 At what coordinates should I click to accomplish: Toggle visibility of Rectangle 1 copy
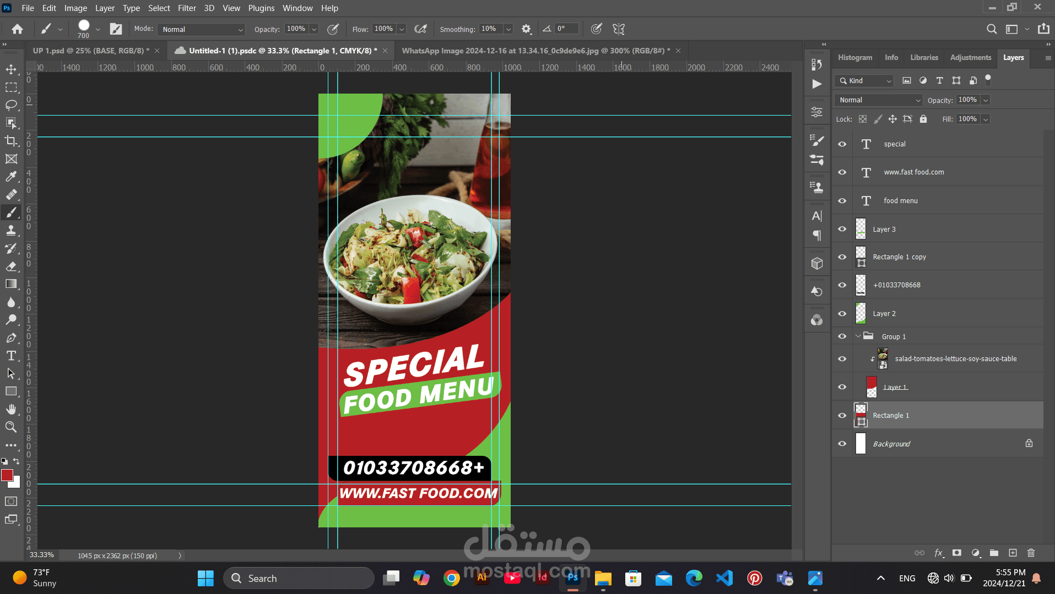click(842, 257)
